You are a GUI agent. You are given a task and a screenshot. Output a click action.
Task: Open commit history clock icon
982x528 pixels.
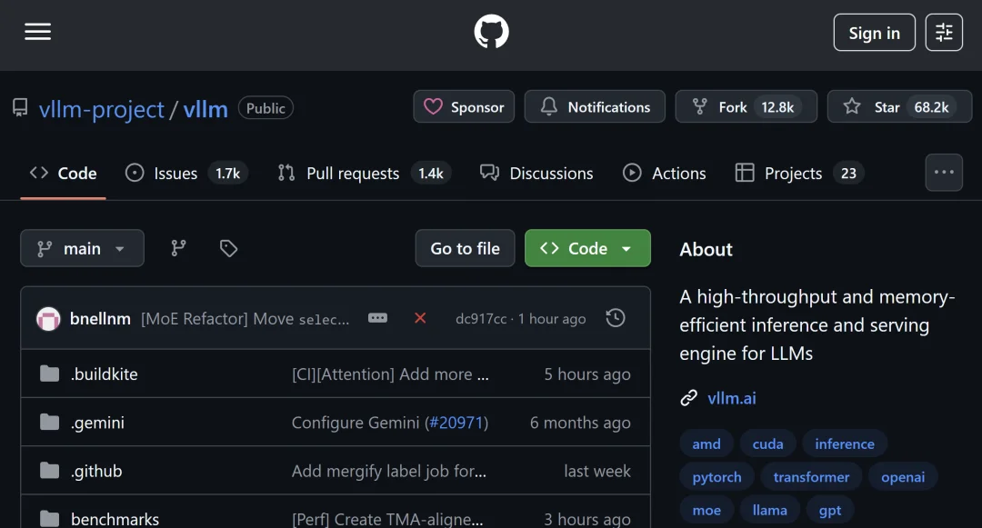click(616, 318)
